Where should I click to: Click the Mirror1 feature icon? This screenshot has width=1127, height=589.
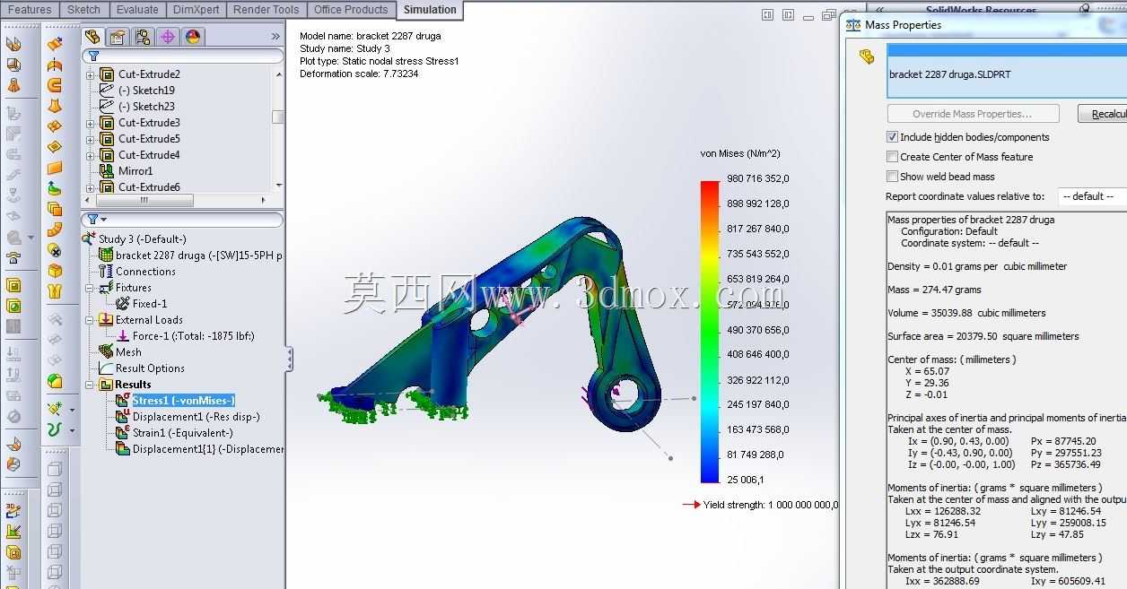[x=108, y=171]
